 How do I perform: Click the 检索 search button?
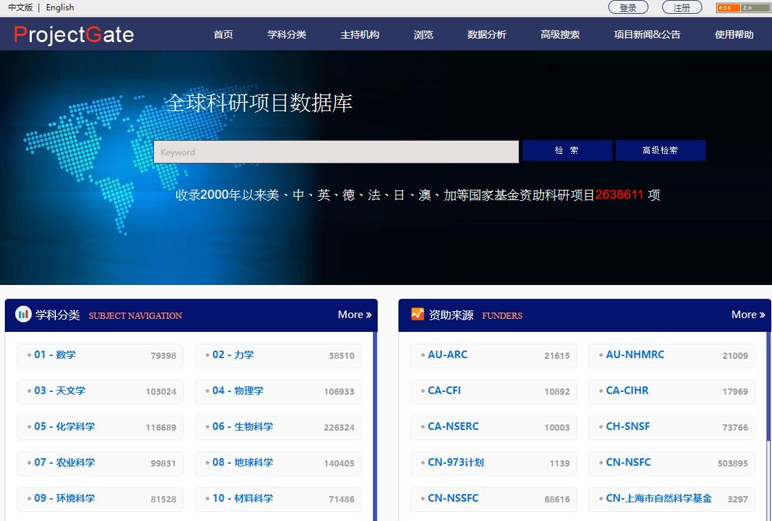click(x=567, y=150)
